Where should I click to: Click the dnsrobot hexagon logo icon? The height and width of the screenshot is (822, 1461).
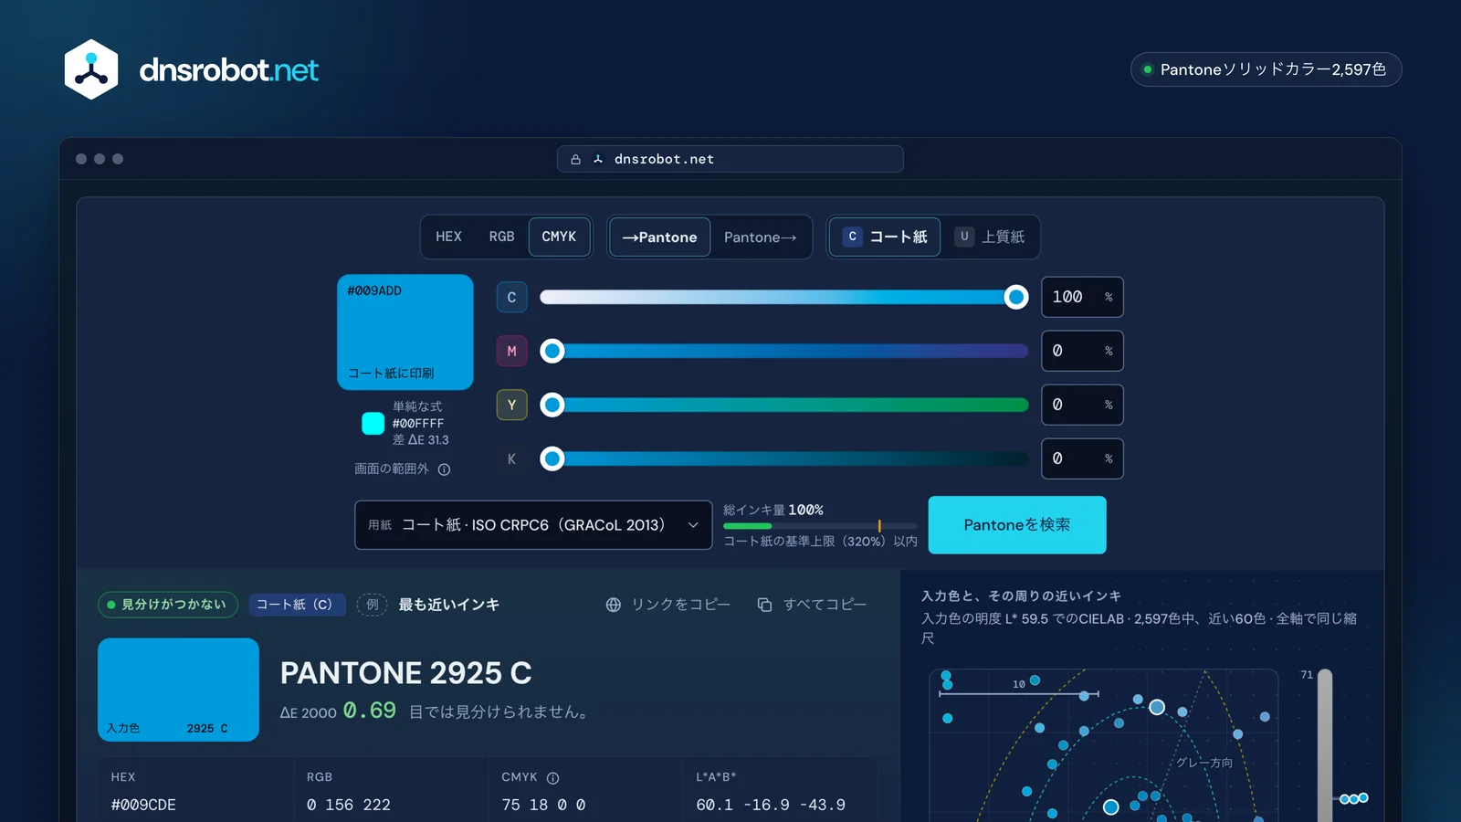[91, 69]
